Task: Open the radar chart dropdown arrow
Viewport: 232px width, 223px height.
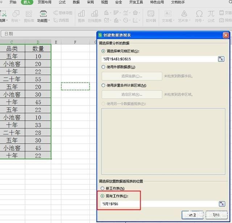Action: pos(139,13)
